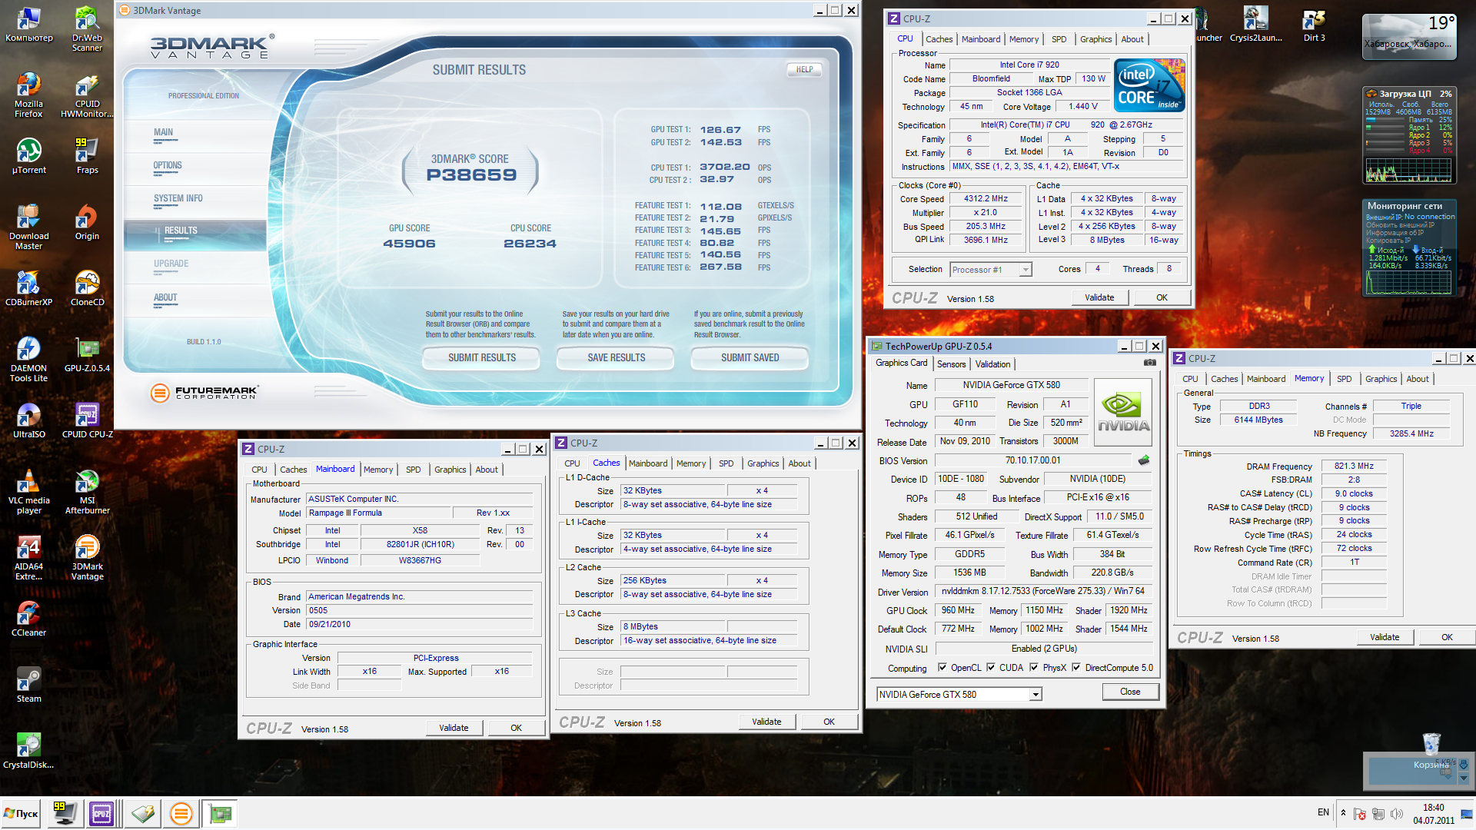Image resolution: width=1476 pixels, height=830 pixels.
Task: Switch to the Caches tab in top CPU-Z window
Action: point(939,39)
